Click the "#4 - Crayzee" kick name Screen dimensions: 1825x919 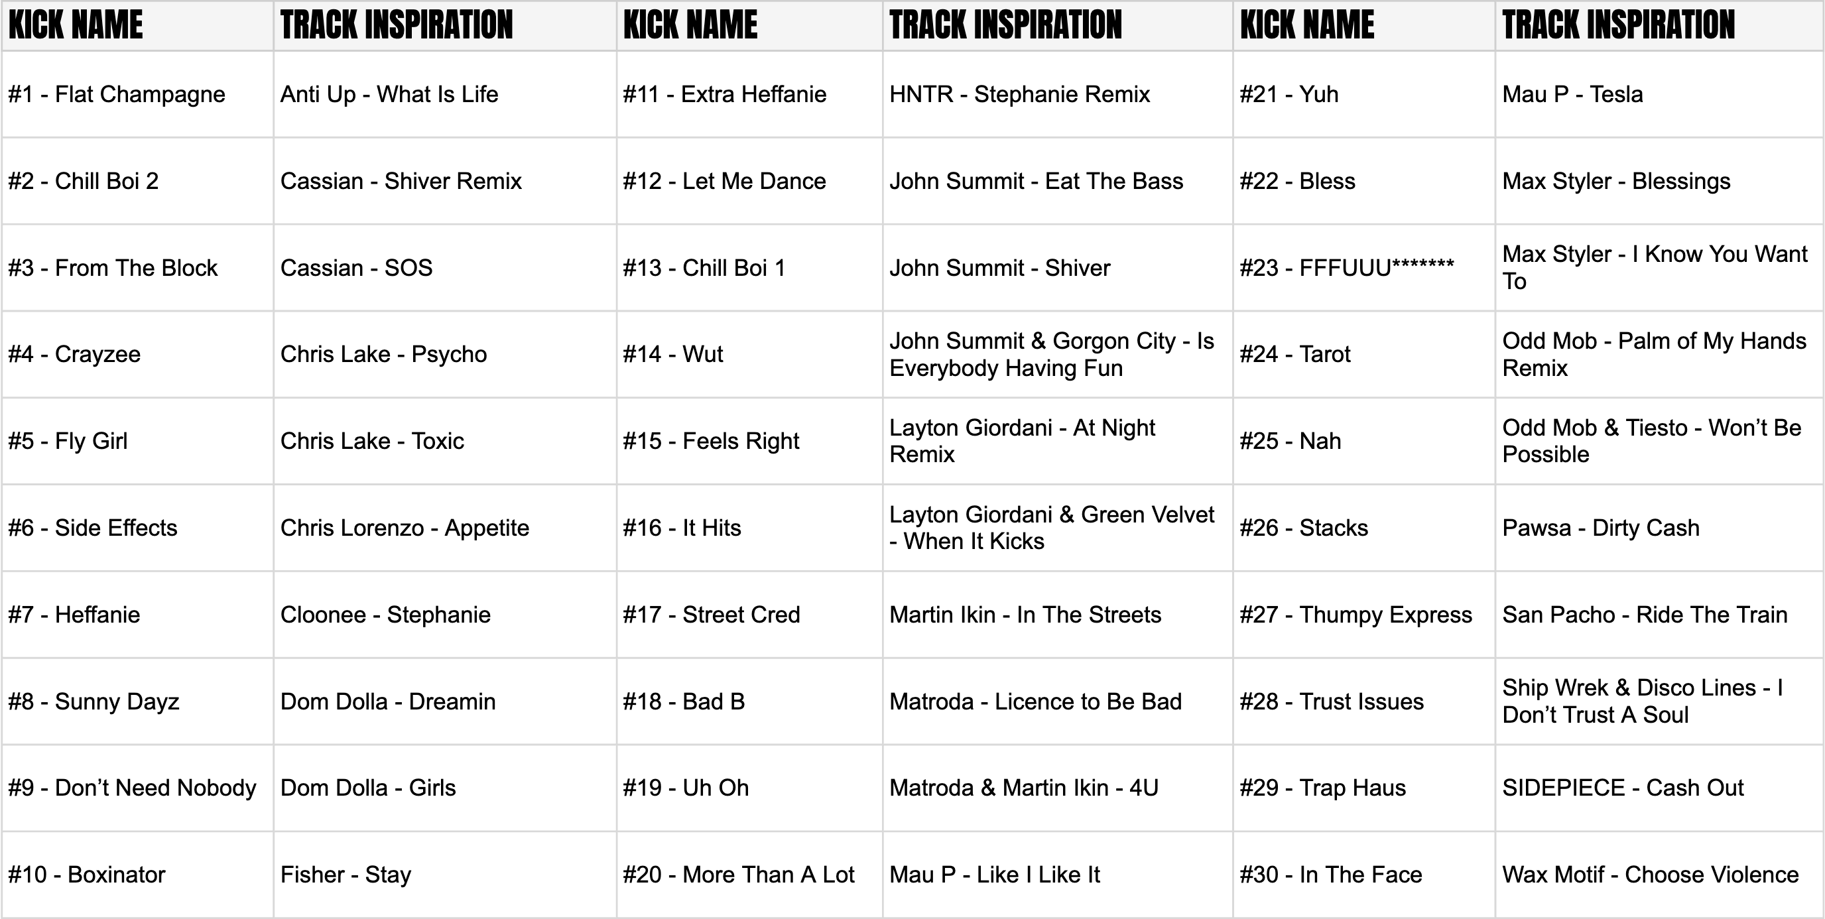click(74, 354)
